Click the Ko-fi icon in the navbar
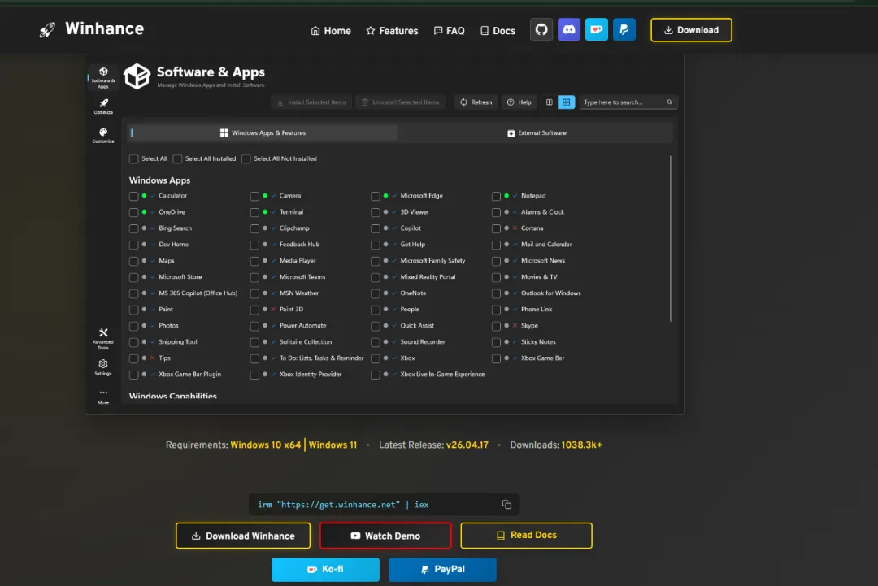Viewport: 878px width, 586px height. tap(597, 29)
